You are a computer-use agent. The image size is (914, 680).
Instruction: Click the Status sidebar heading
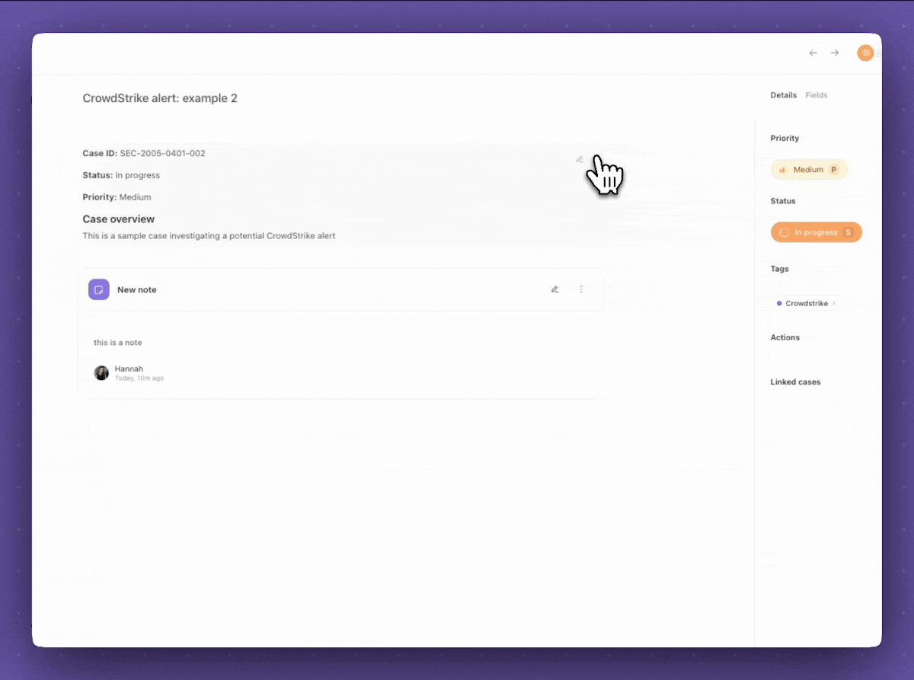click(x=783, y=201)
